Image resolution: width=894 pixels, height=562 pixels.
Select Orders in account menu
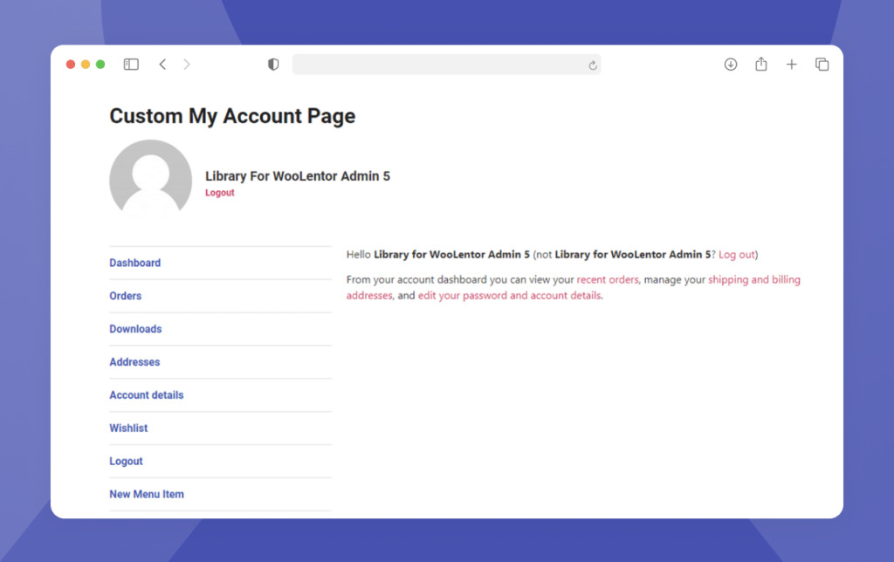tap(125, 296)
